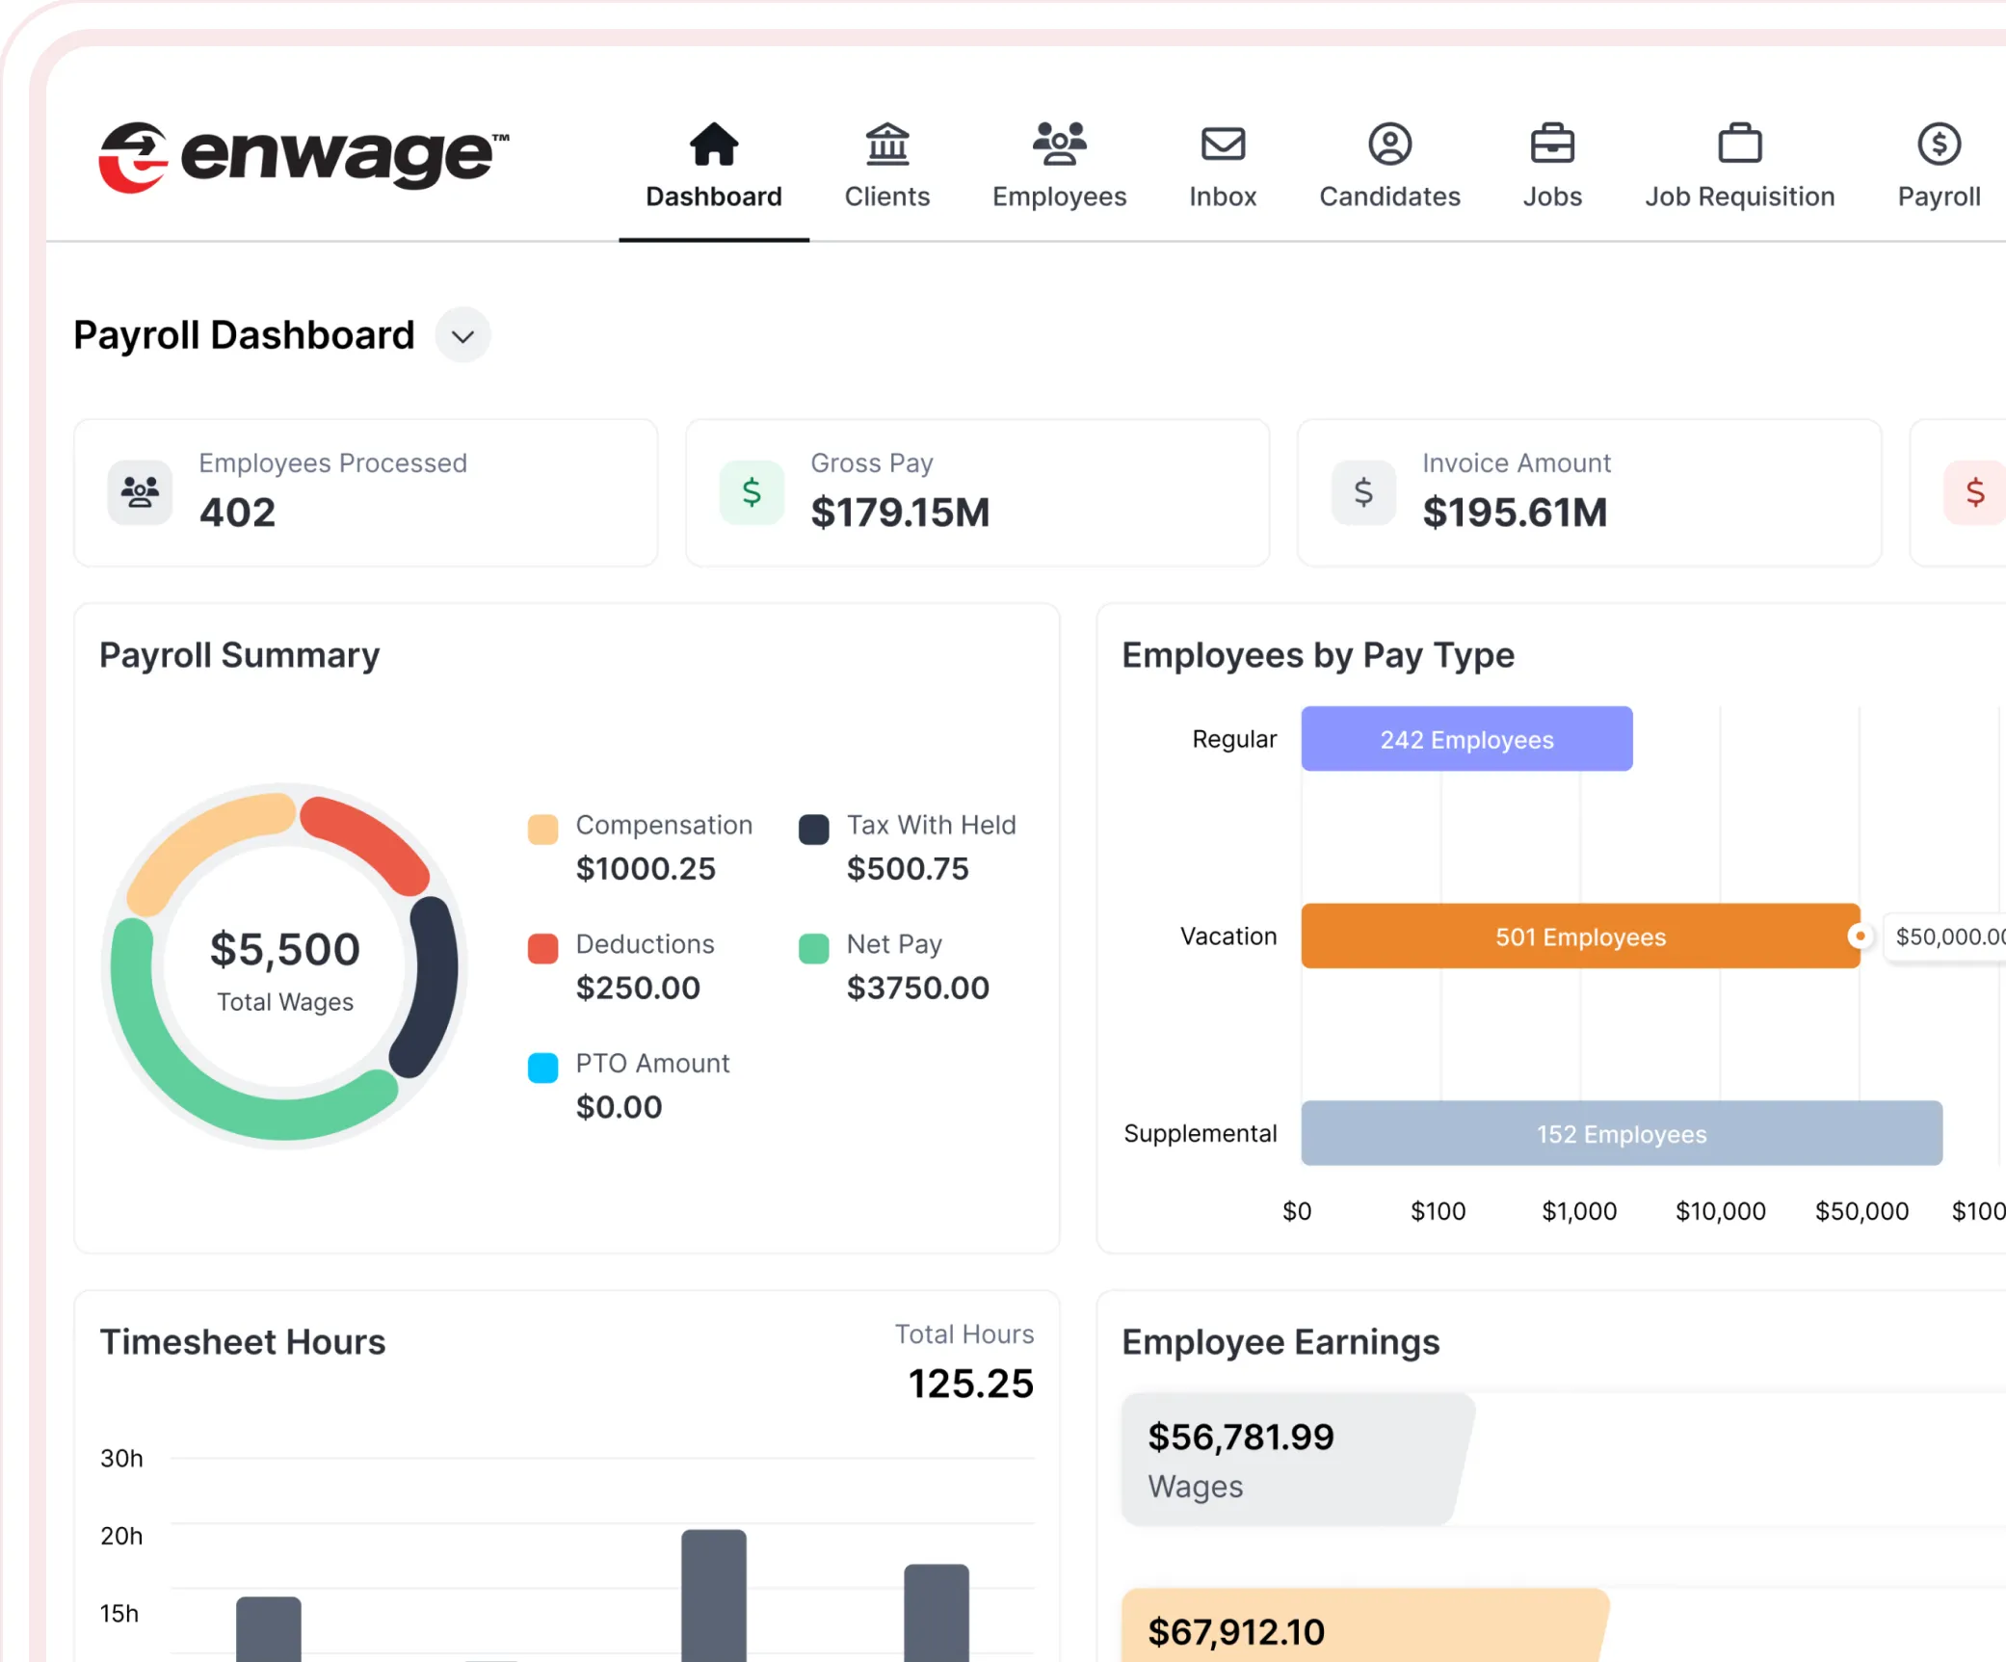The width and height of the screenshot is (2006, 1662).
Task: Select the 242 Employees Regular bar
Action: coord(1465,739)
